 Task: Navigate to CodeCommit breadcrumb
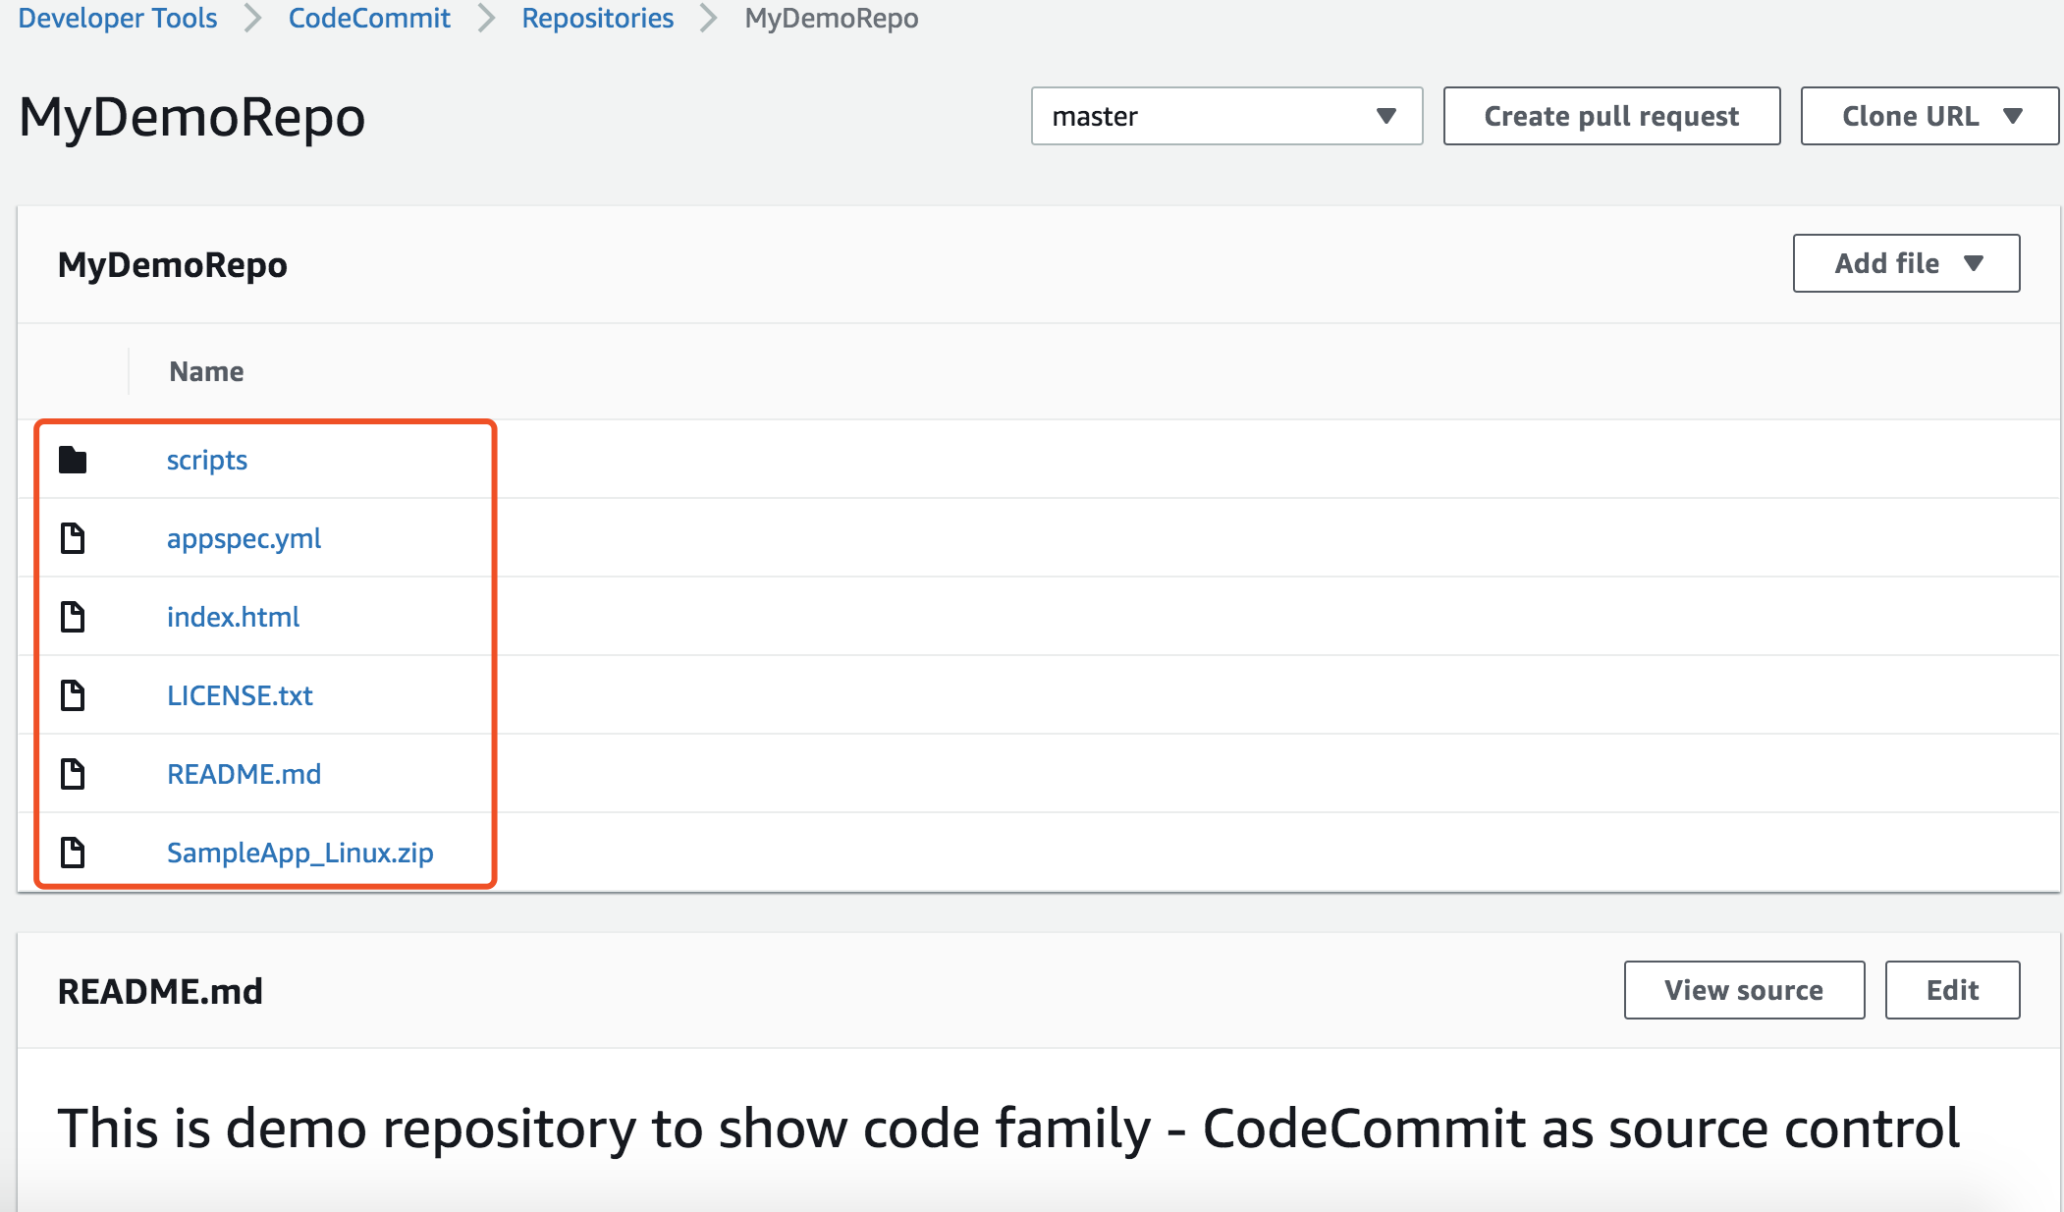tap(369, 18)
